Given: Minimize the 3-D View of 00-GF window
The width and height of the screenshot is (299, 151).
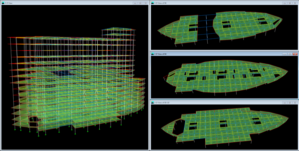Looking at the screenshot, I should pyautogui.click(x=284, y=103).
